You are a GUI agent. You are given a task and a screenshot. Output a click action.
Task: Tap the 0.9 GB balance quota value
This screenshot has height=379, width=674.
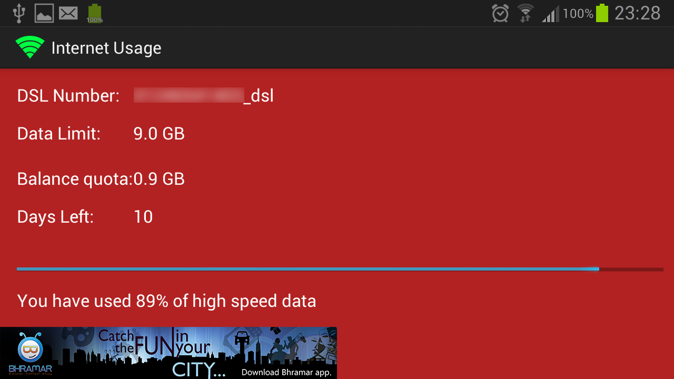[x=159, y=179]
